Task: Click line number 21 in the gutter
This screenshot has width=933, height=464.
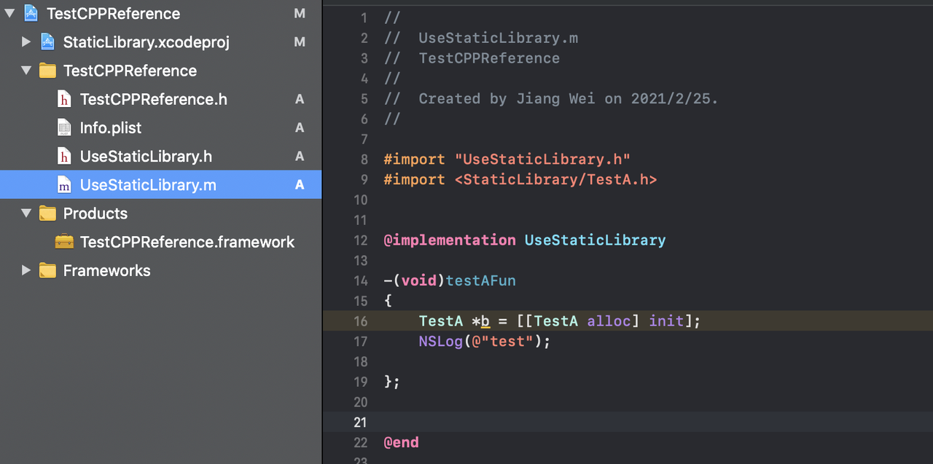Action: 360,422
